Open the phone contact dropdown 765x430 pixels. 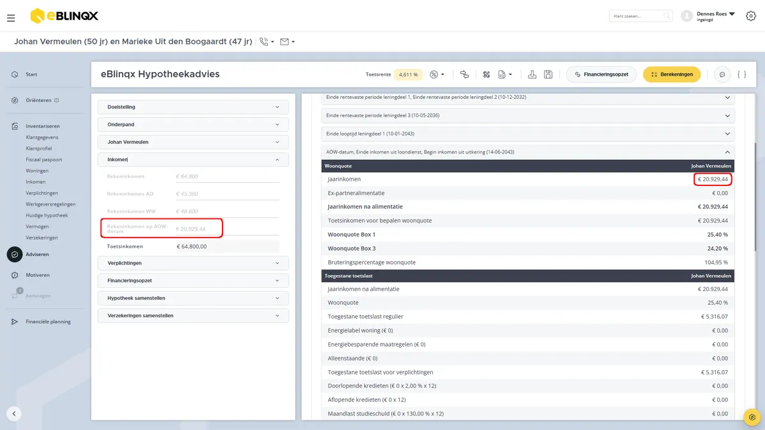tap(267, 42)
